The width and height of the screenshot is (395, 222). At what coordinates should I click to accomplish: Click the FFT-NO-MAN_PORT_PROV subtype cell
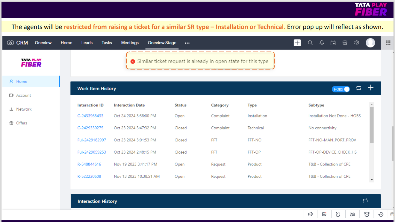click(x=332, y=140)
